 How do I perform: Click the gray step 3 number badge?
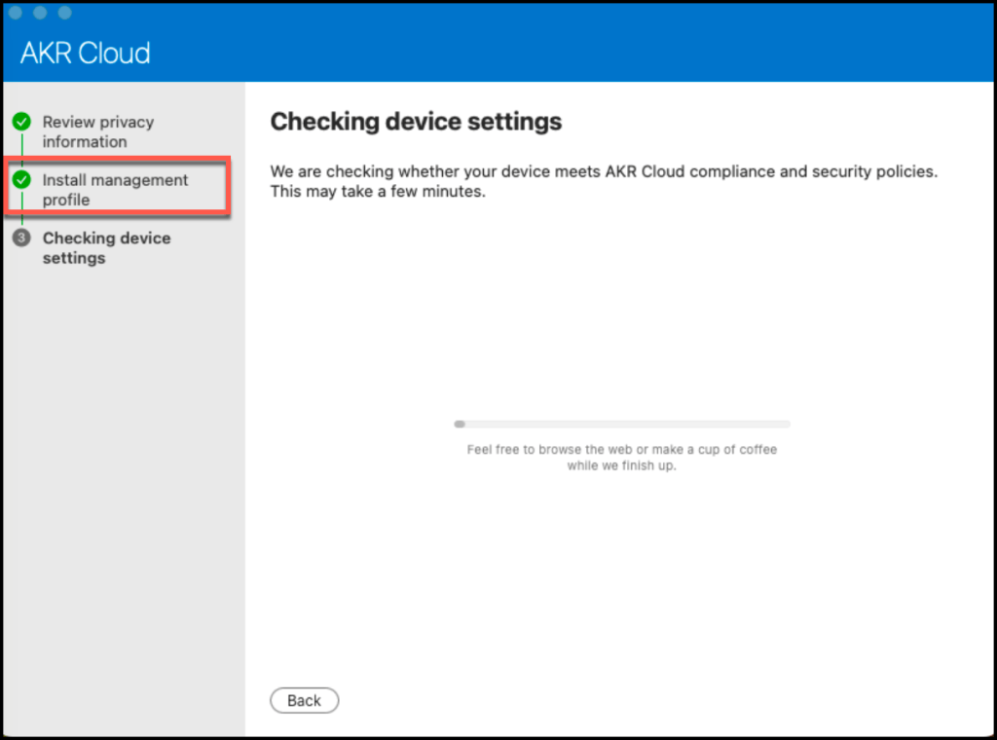(21, 238)
